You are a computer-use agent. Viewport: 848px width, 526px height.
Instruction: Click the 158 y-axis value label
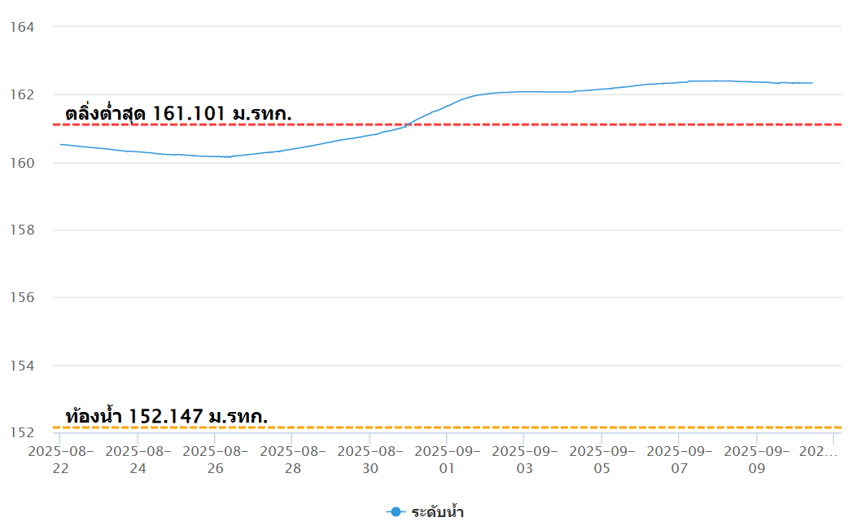coord(20,230)
